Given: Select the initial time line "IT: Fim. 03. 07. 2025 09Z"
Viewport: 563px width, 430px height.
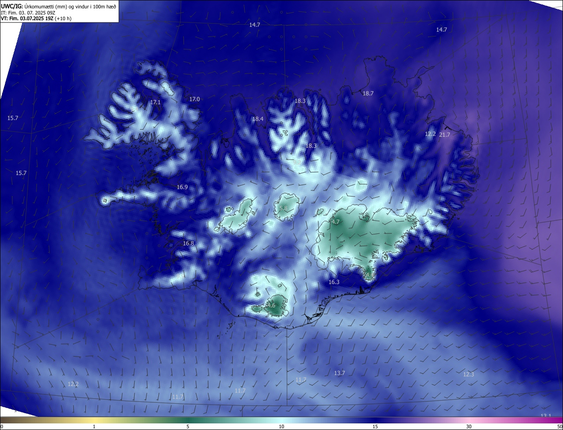Looking at the screenshot, I should tap(28, 12).
